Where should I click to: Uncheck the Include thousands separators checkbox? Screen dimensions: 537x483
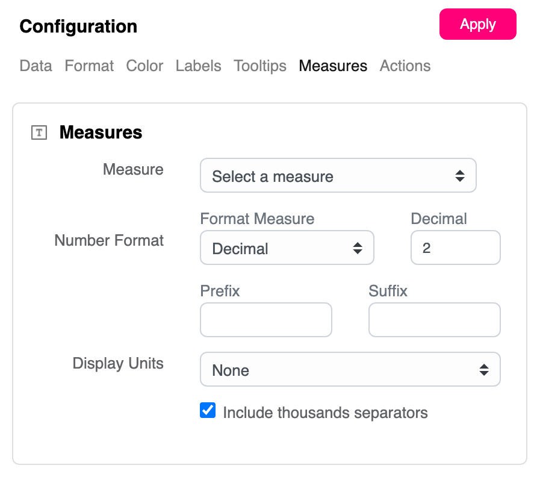pos(208,411)
